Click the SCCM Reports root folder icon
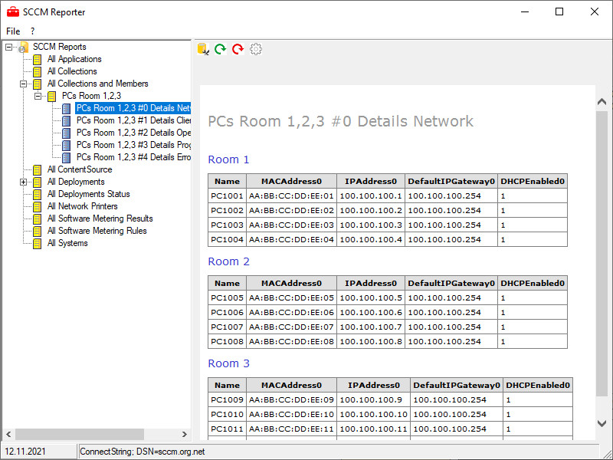613x460 pixels. tap(24, 47)
